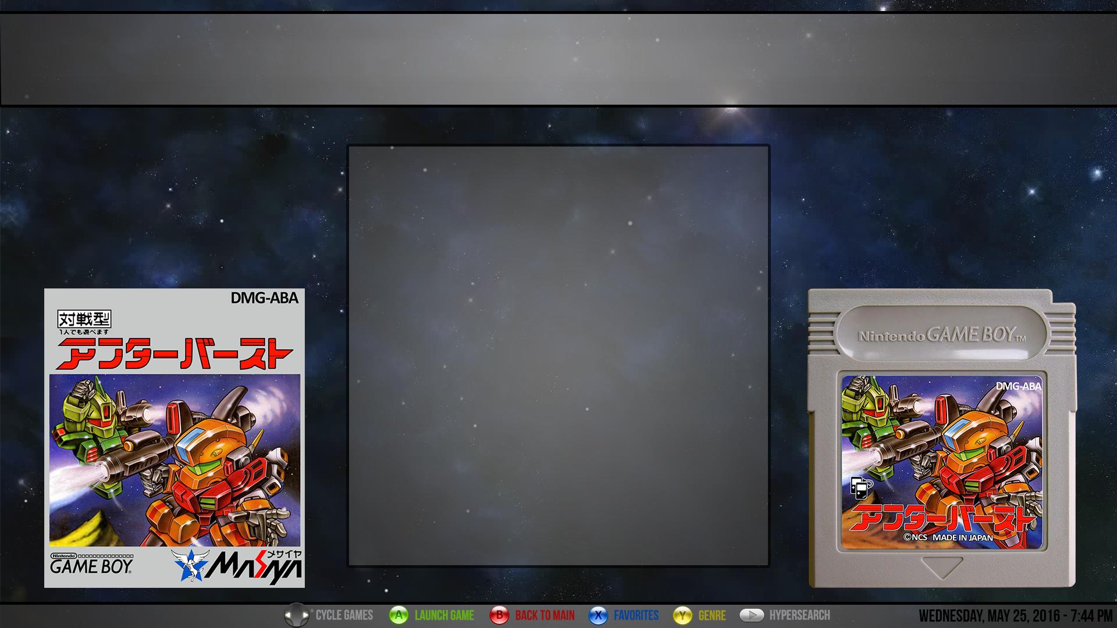Click the Nintendo GAME BOY cartridge embossing
This screenshot has width=1117, height=628.
942,335
